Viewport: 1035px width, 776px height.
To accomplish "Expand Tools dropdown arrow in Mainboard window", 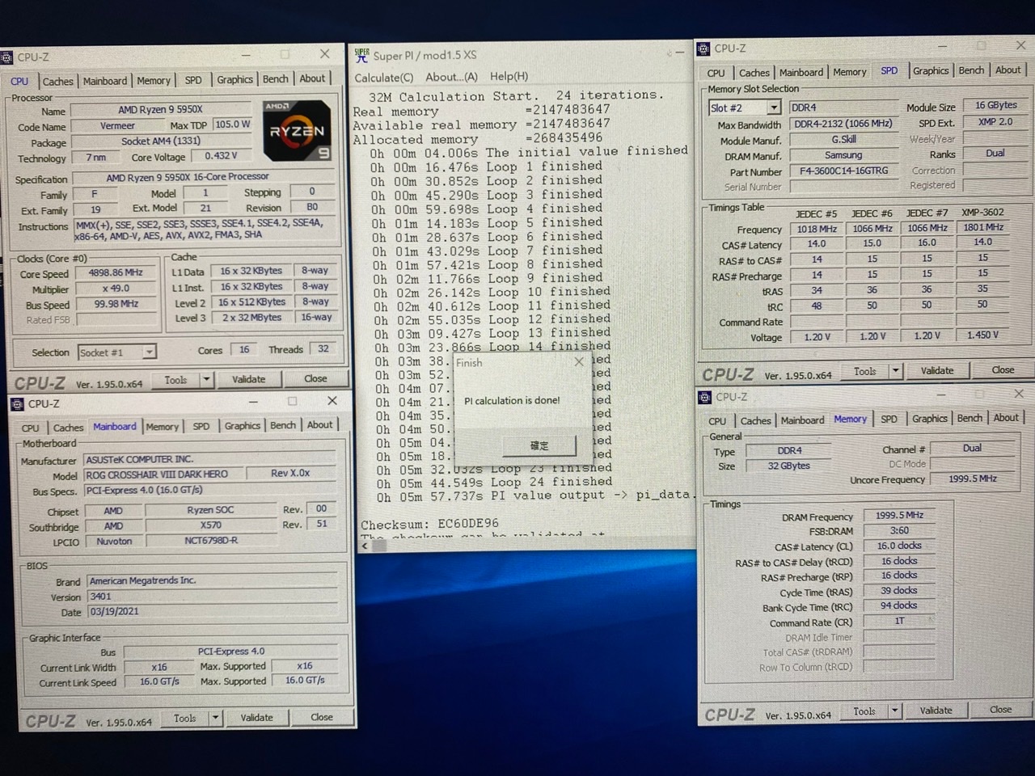I will [215, 718].
